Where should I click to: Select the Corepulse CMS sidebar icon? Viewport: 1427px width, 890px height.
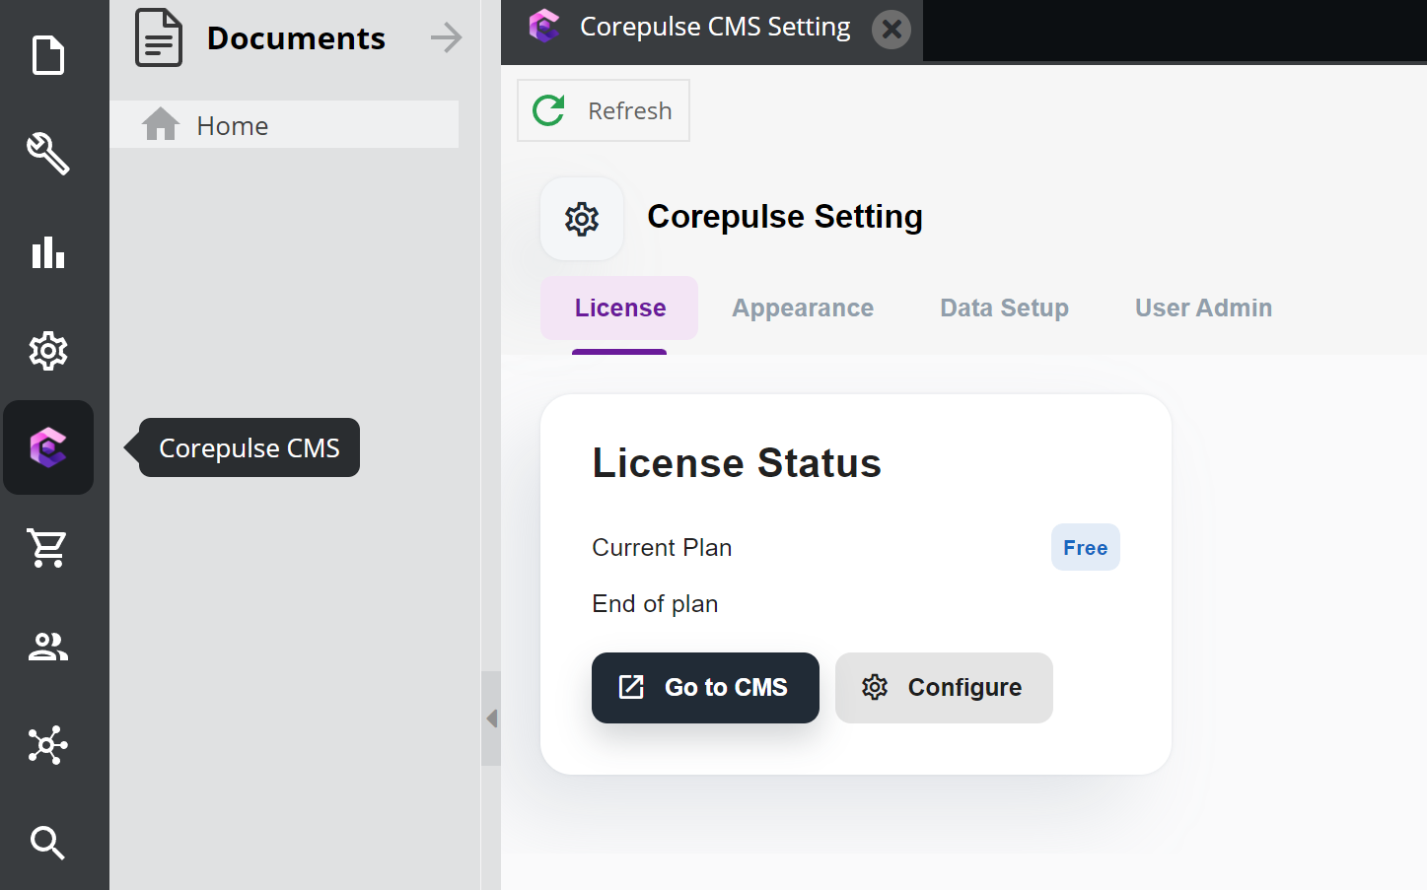point(47,447)
